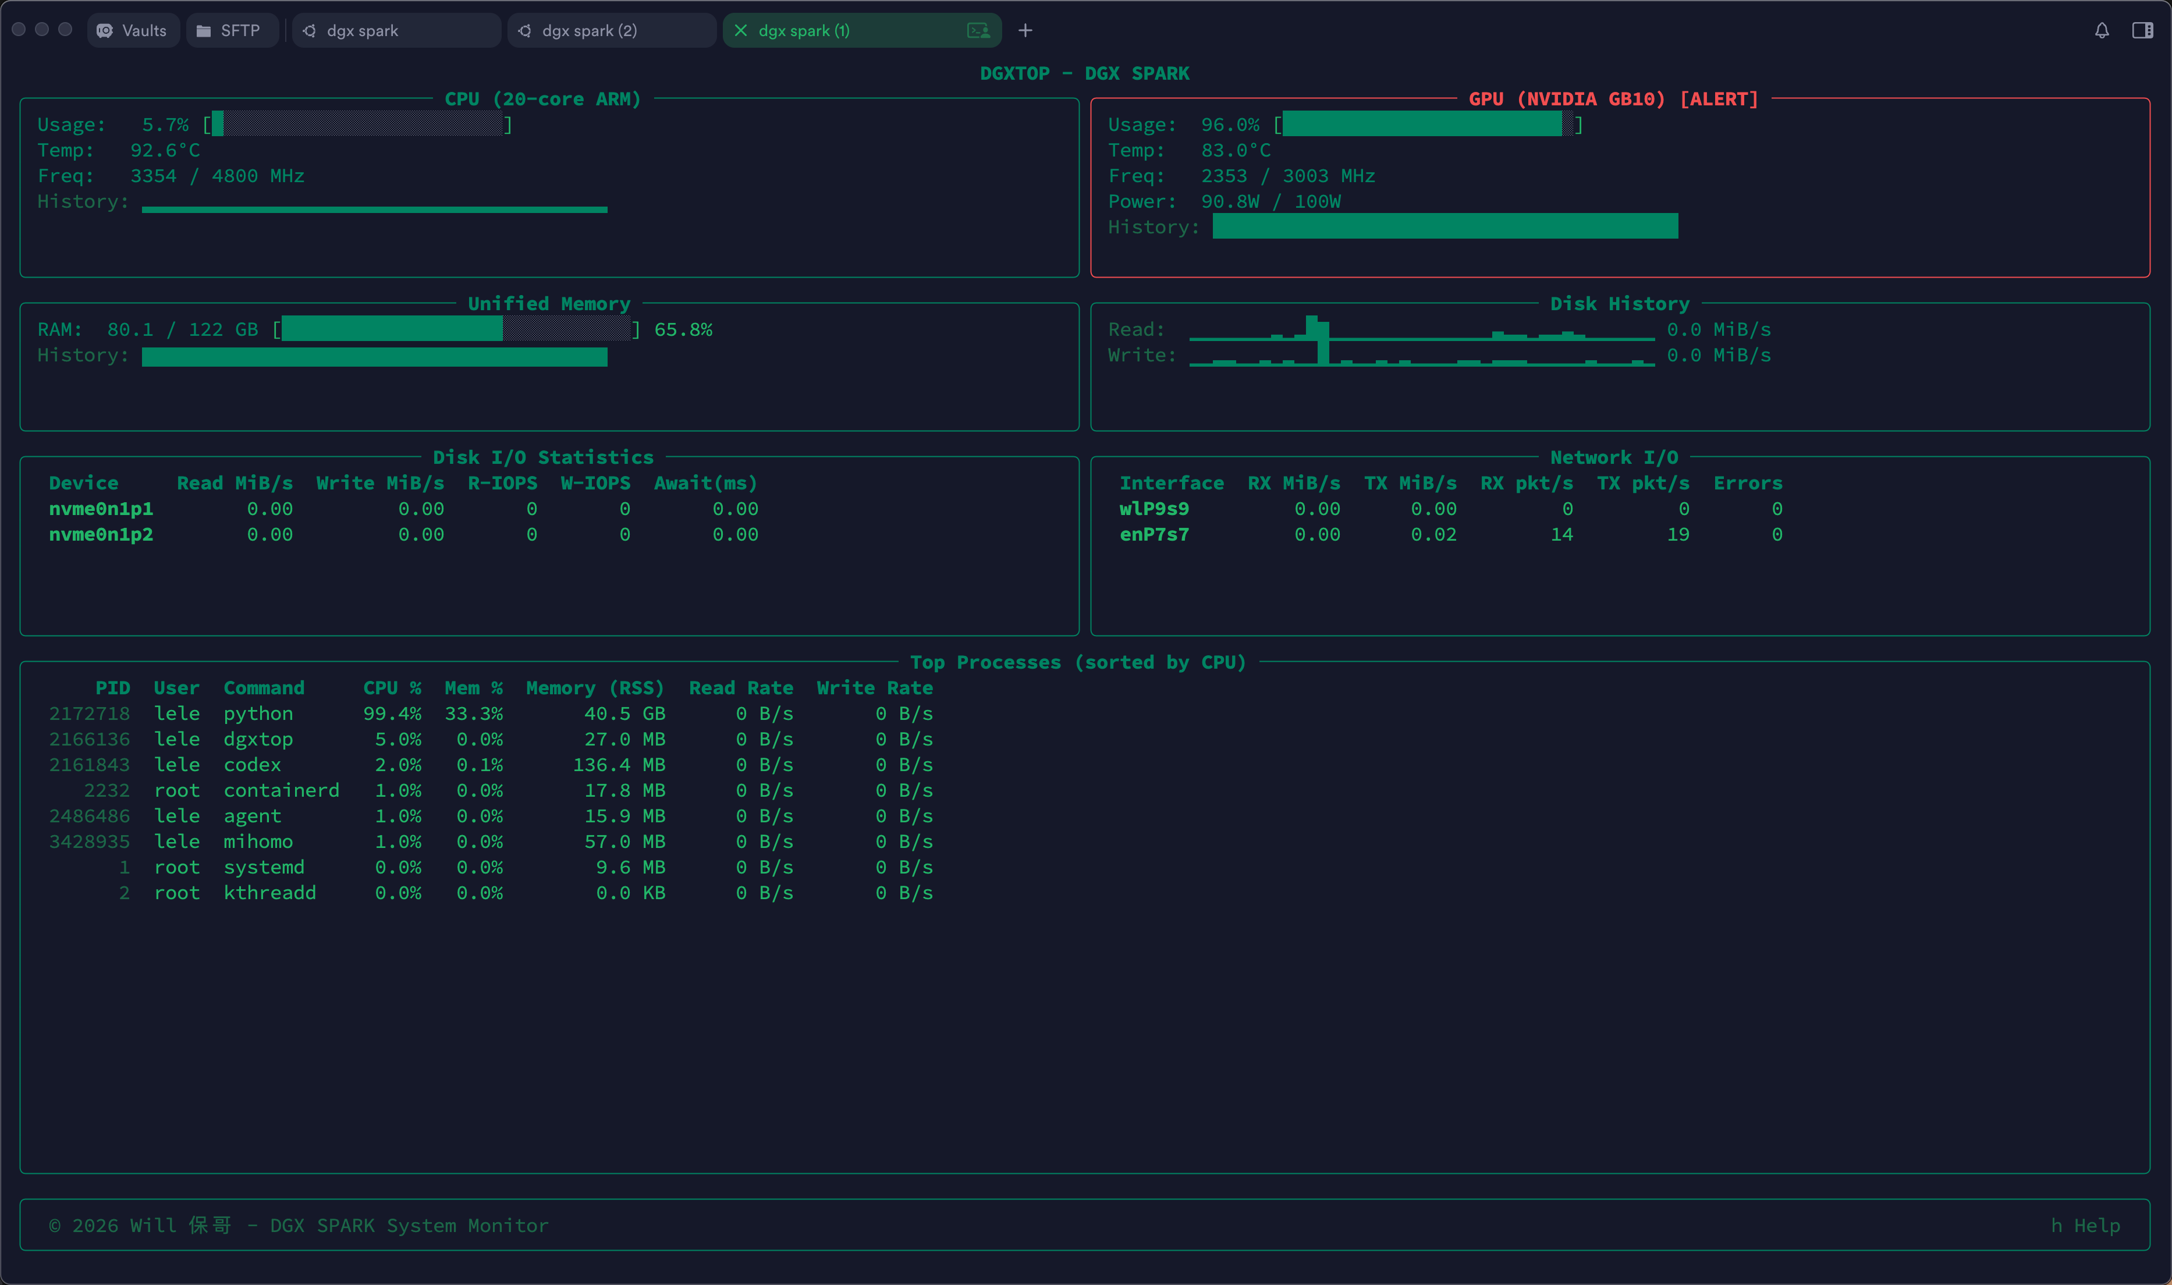The width and height of the screenshot is (2172, 1285).
Task: Click the Unified Memory history bar
Action: pos(375,356)
